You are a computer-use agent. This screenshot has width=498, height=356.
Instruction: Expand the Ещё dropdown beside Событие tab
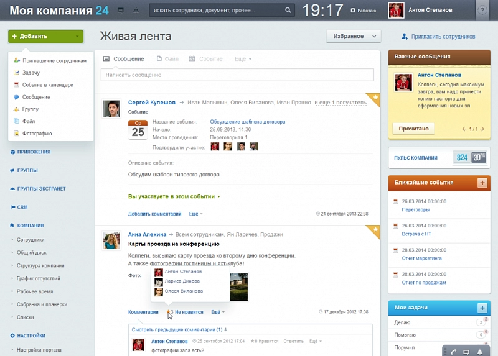pyautogui.click(x=243, y=59)
